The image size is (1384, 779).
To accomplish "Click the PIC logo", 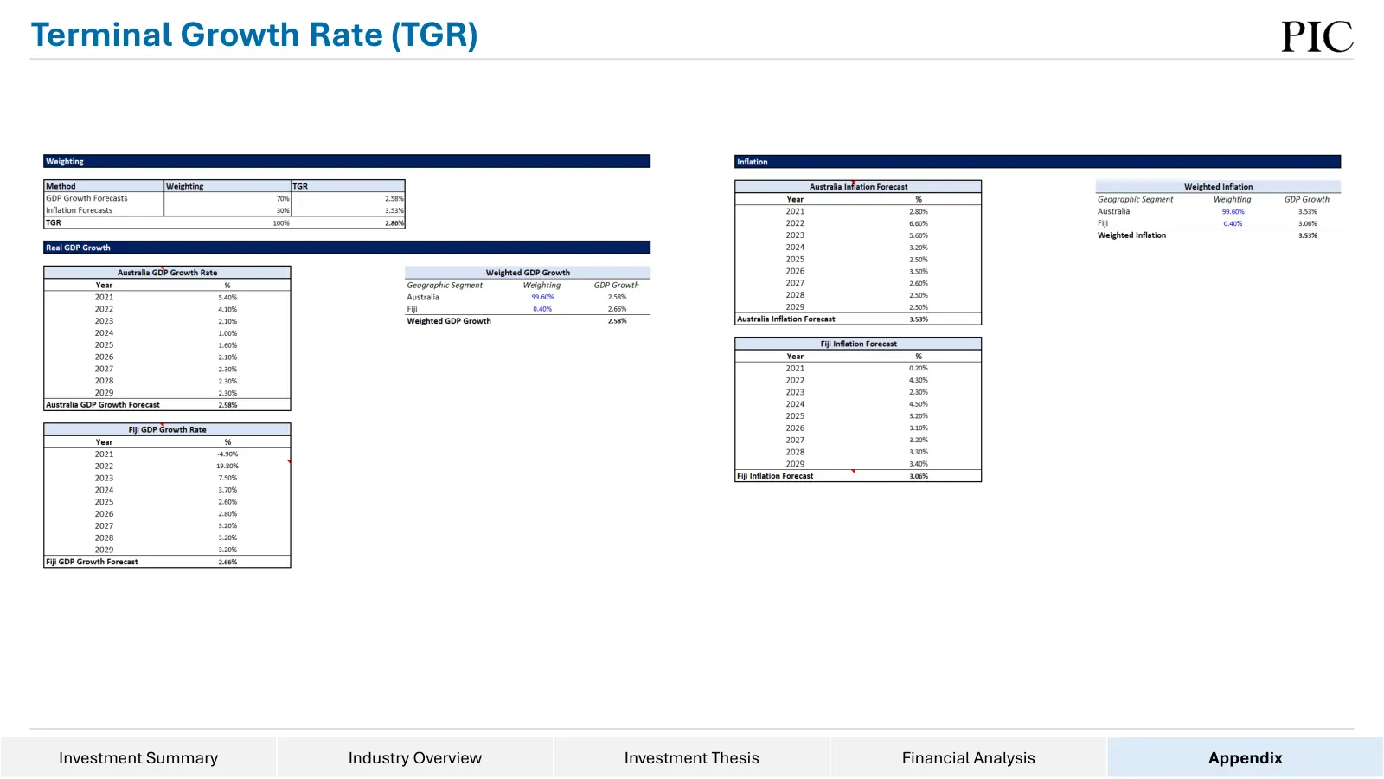I will tap(1317, 36).
